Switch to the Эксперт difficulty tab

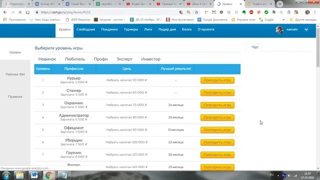(124, 59)
